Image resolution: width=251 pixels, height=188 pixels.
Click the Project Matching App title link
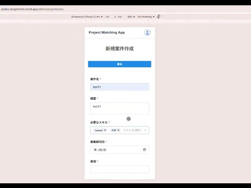pos(107,32)
